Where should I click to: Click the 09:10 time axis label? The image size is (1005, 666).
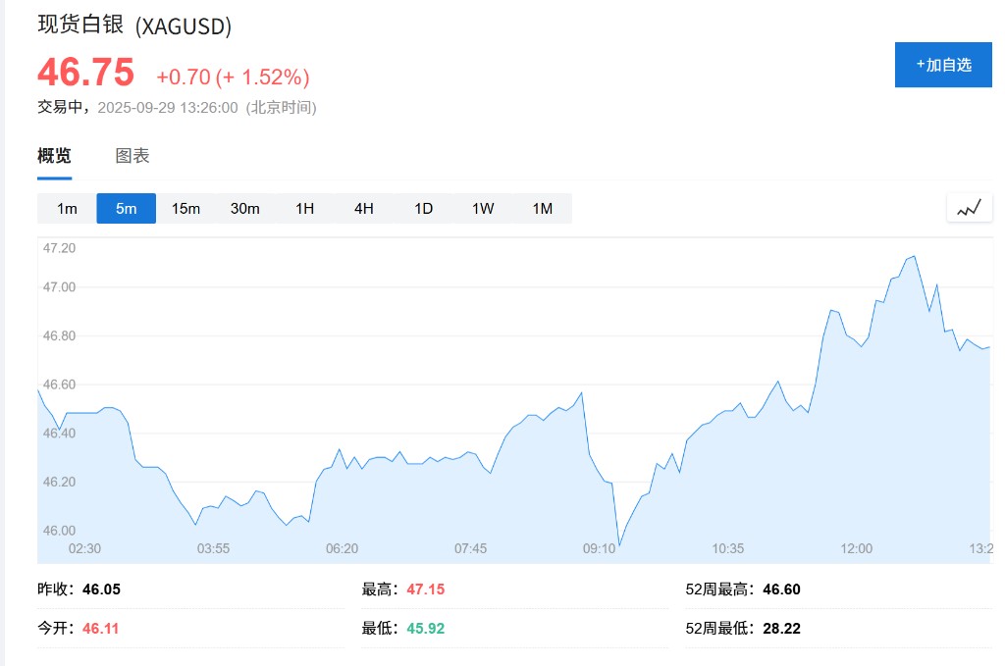599,548
